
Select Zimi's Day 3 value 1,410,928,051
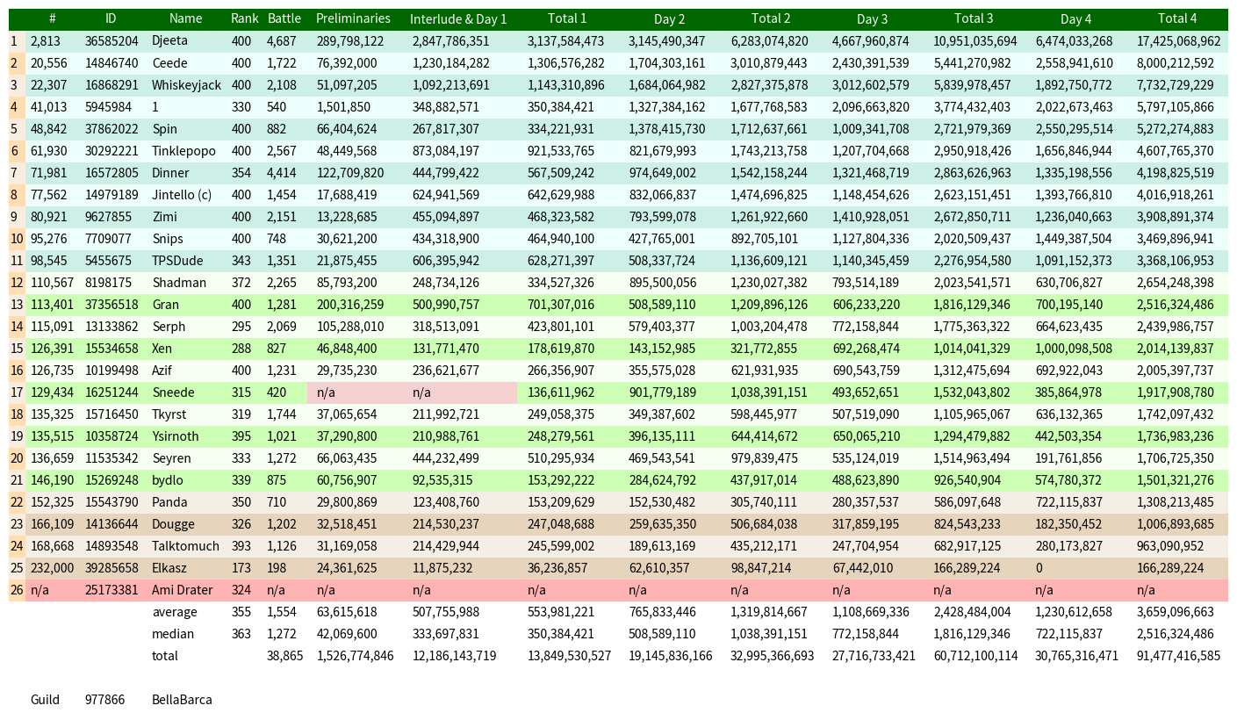871,217
